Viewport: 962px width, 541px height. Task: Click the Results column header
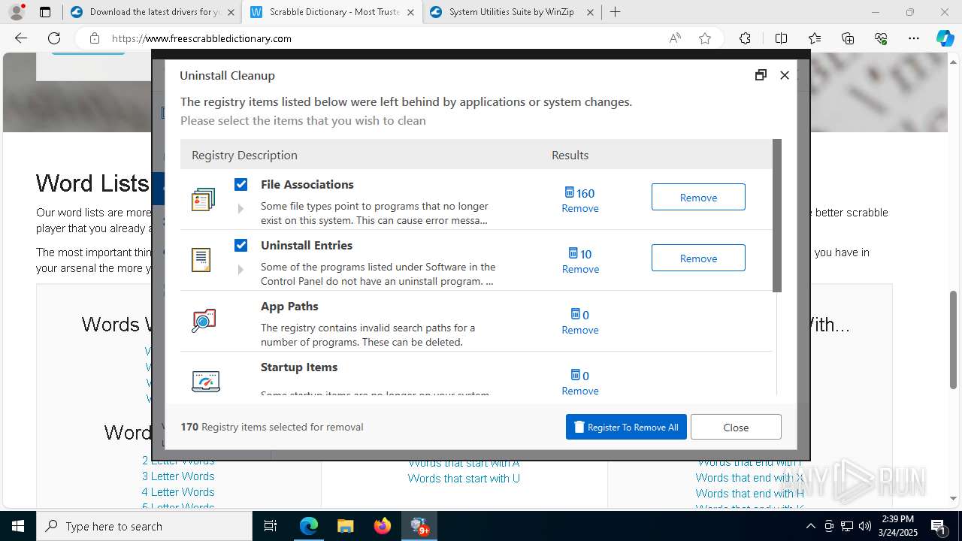coord(570,155)
